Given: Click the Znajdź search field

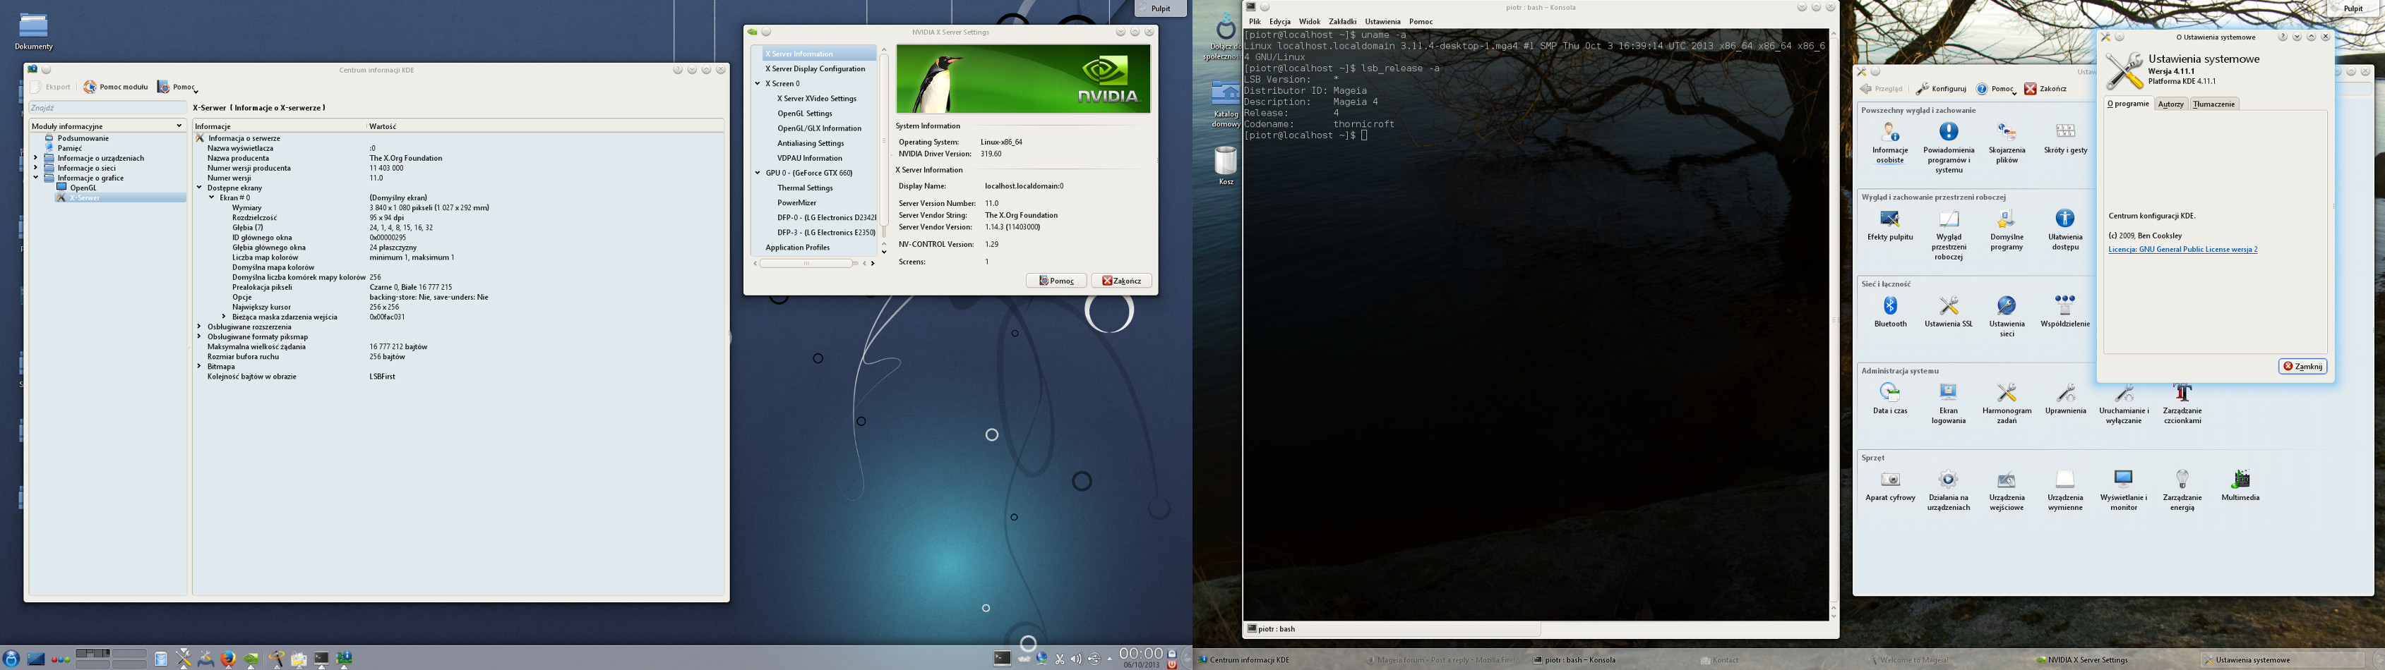Looking at the screenshot, I should pyautogui.click(x=107, y=109).
